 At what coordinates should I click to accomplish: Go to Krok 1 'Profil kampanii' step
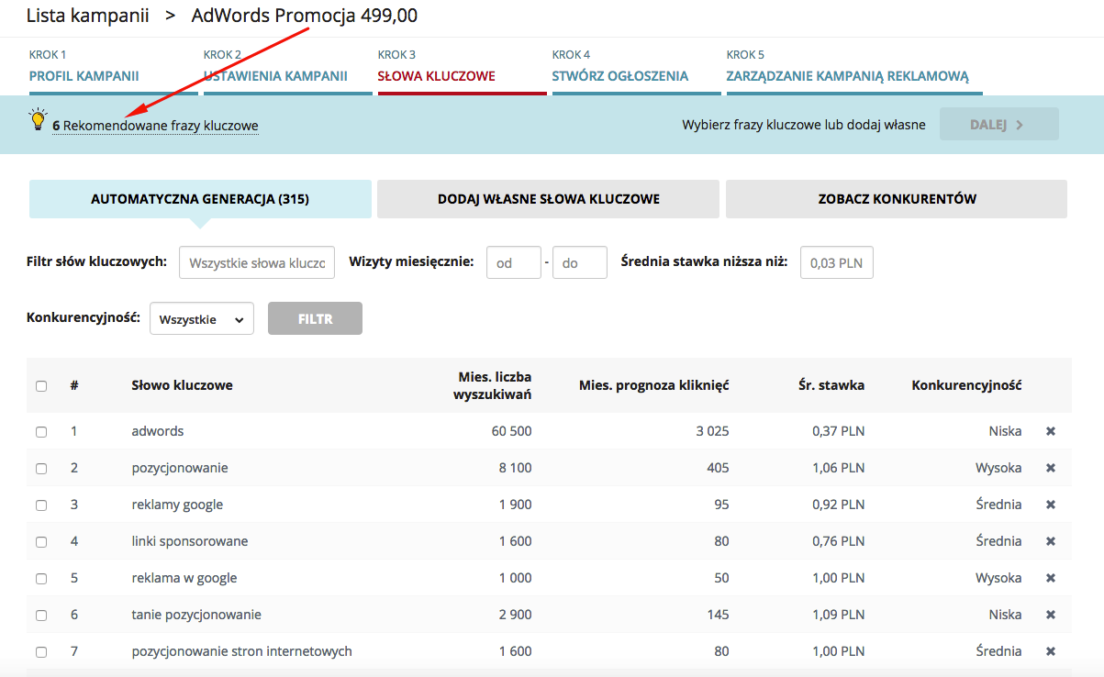(x=84, y=76)
